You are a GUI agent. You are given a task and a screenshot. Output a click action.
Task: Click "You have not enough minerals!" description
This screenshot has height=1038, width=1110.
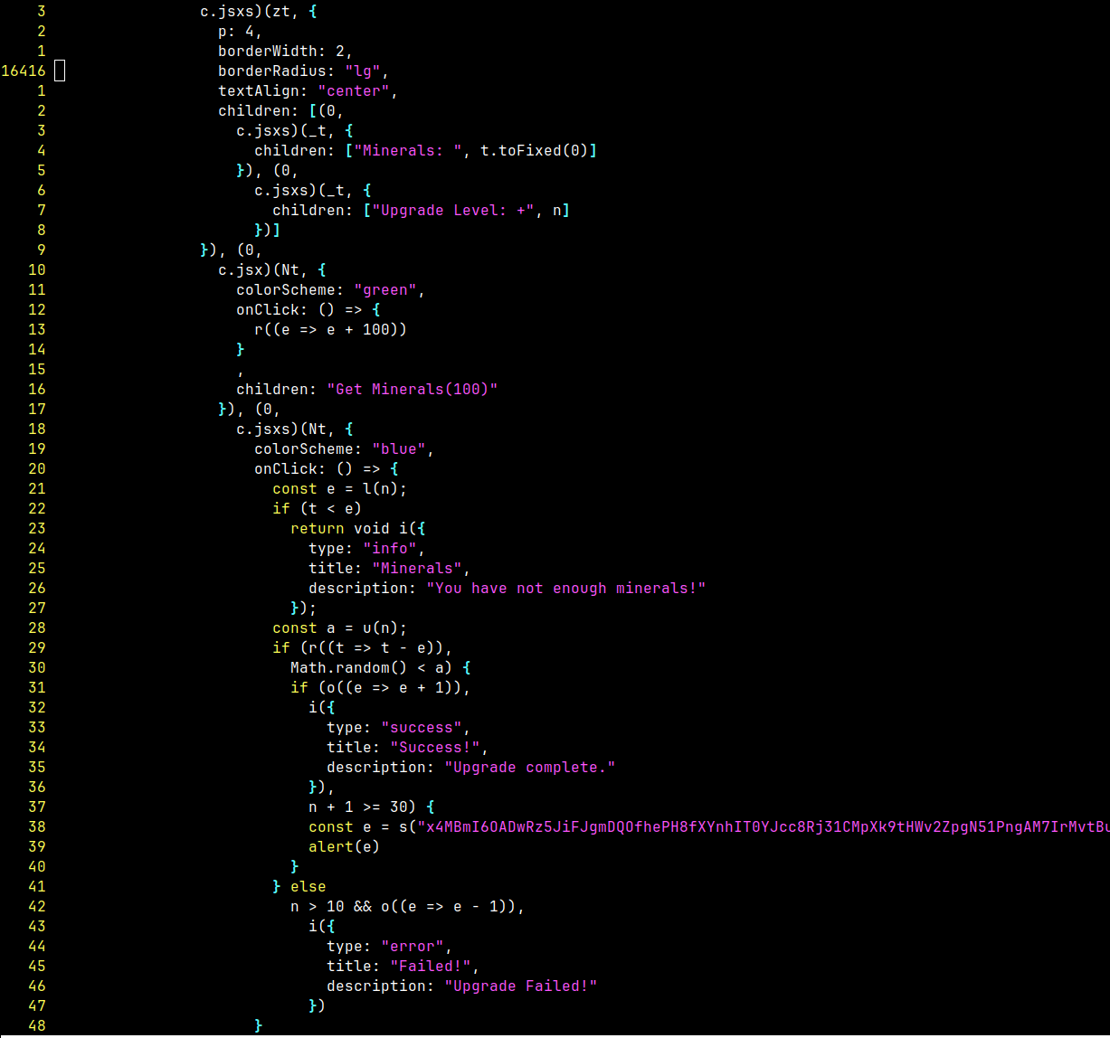point(565,588)
